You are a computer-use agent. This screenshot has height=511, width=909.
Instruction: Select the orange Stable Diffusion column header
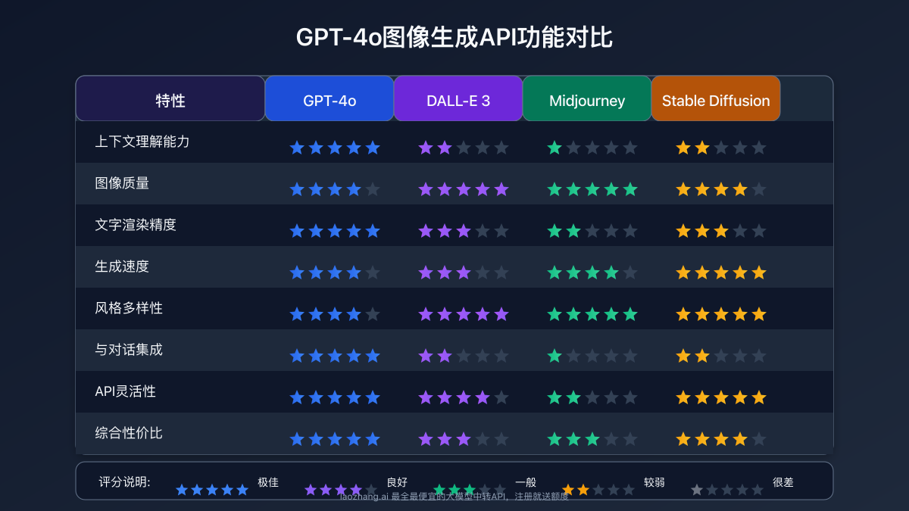716,98
